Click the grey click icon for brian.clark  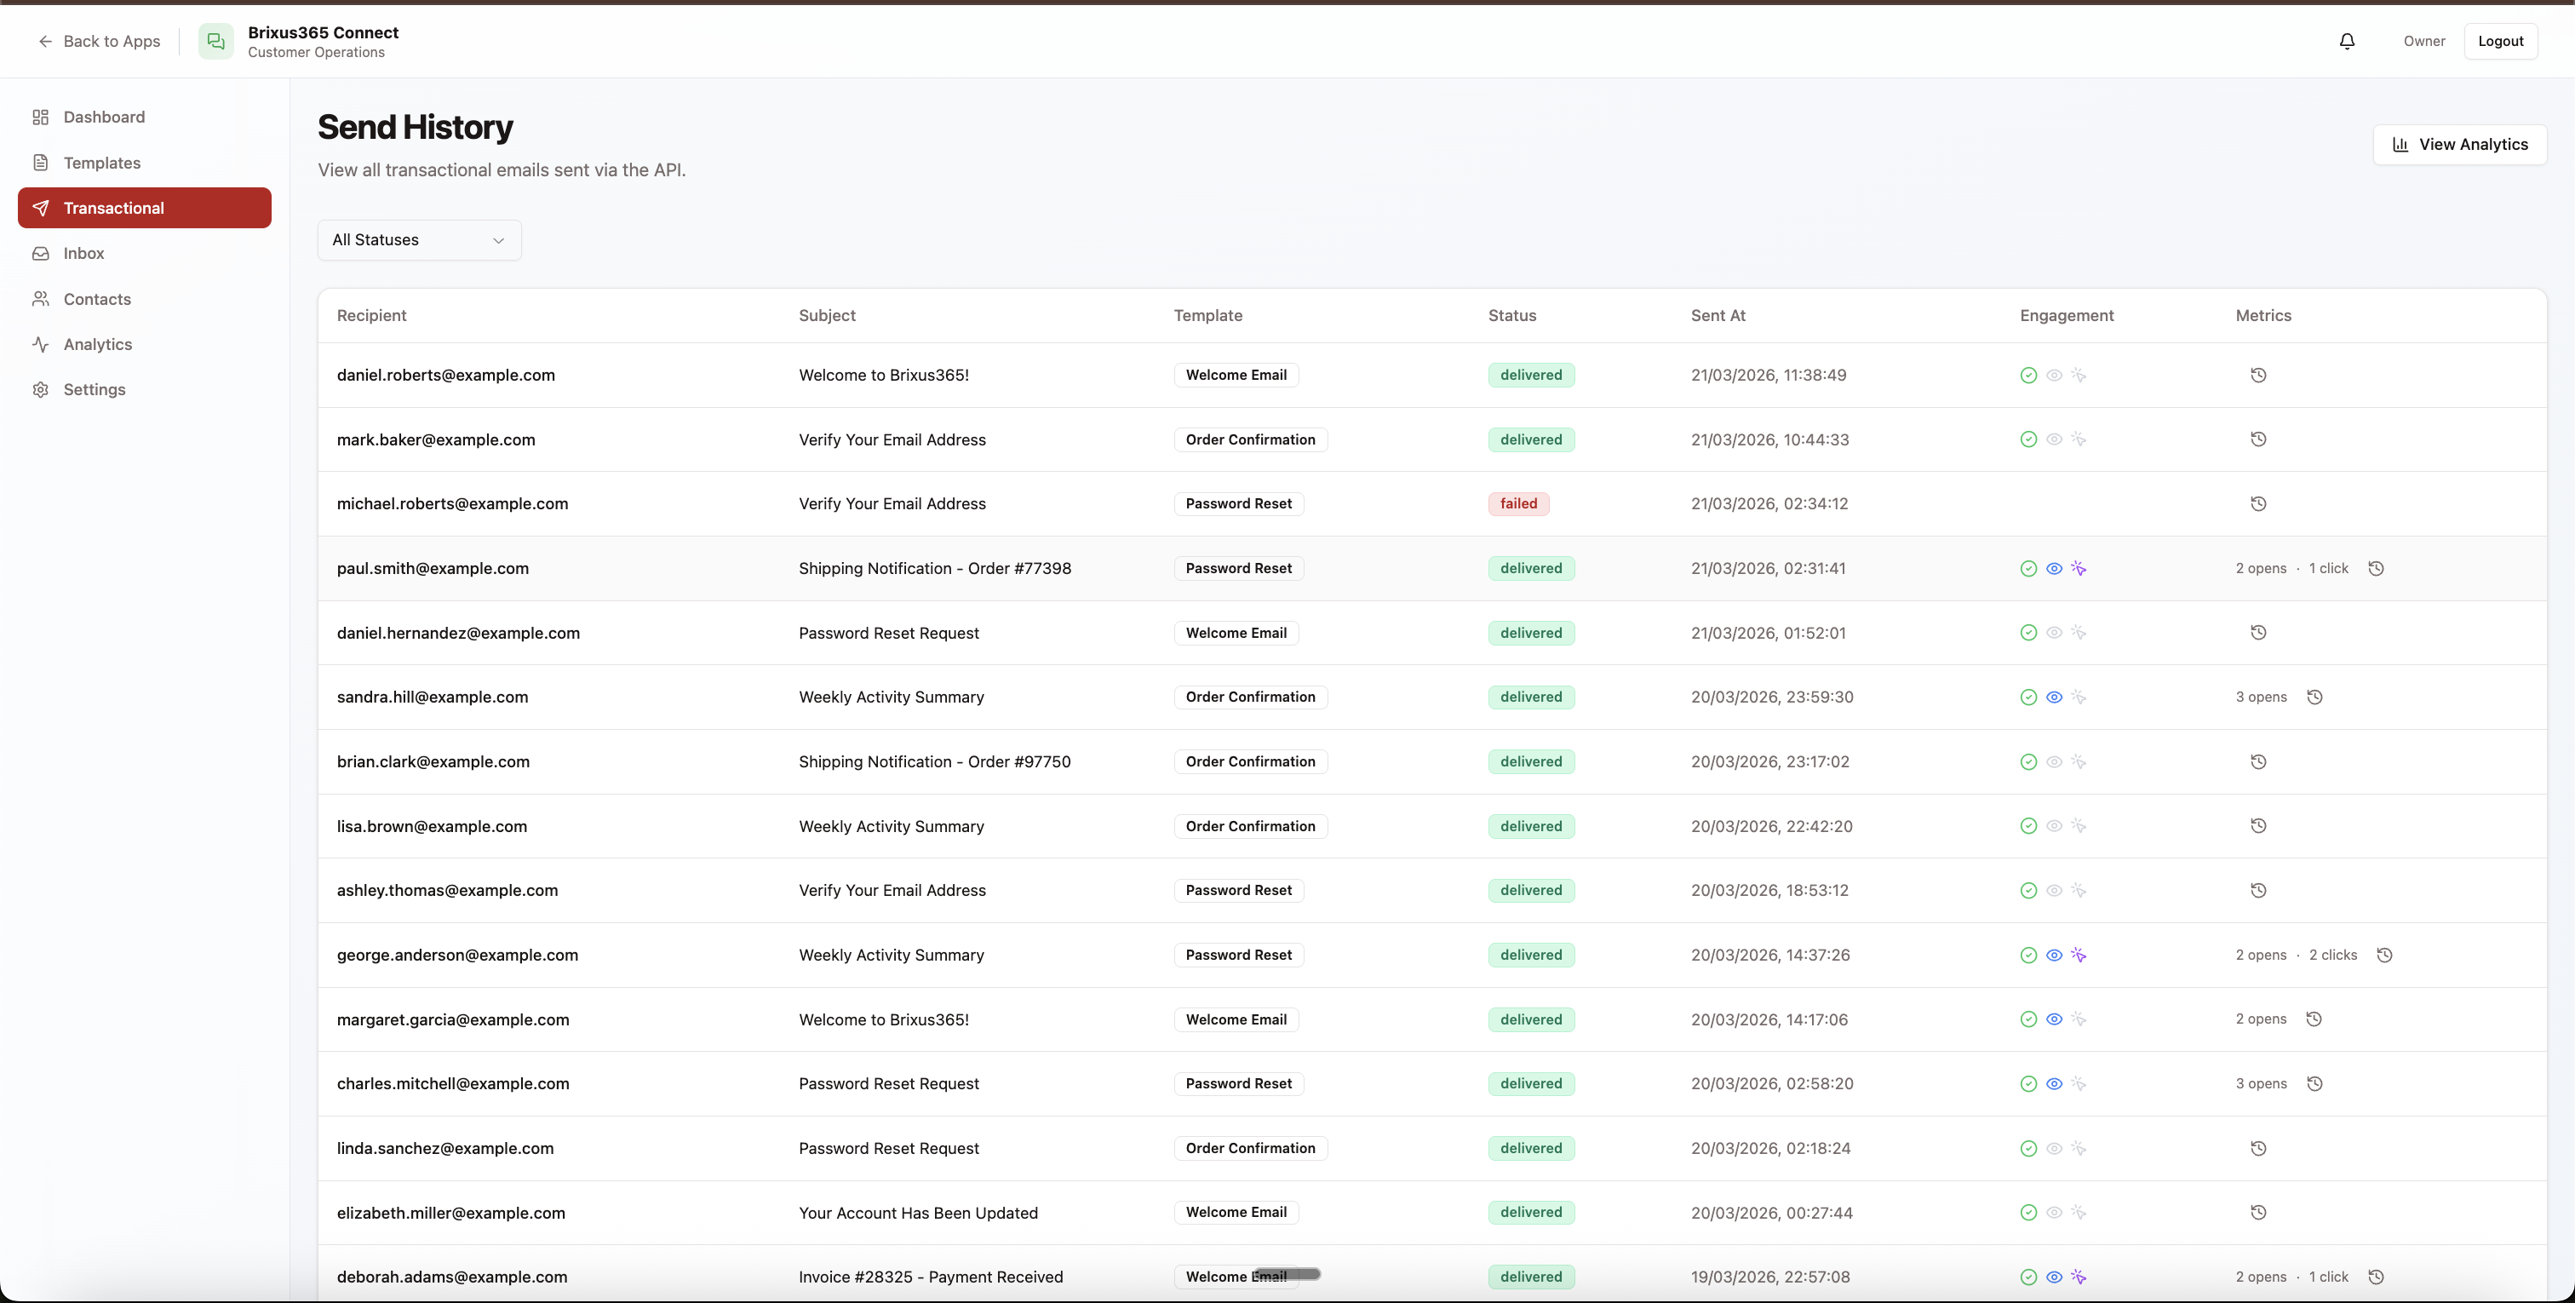2079,762
